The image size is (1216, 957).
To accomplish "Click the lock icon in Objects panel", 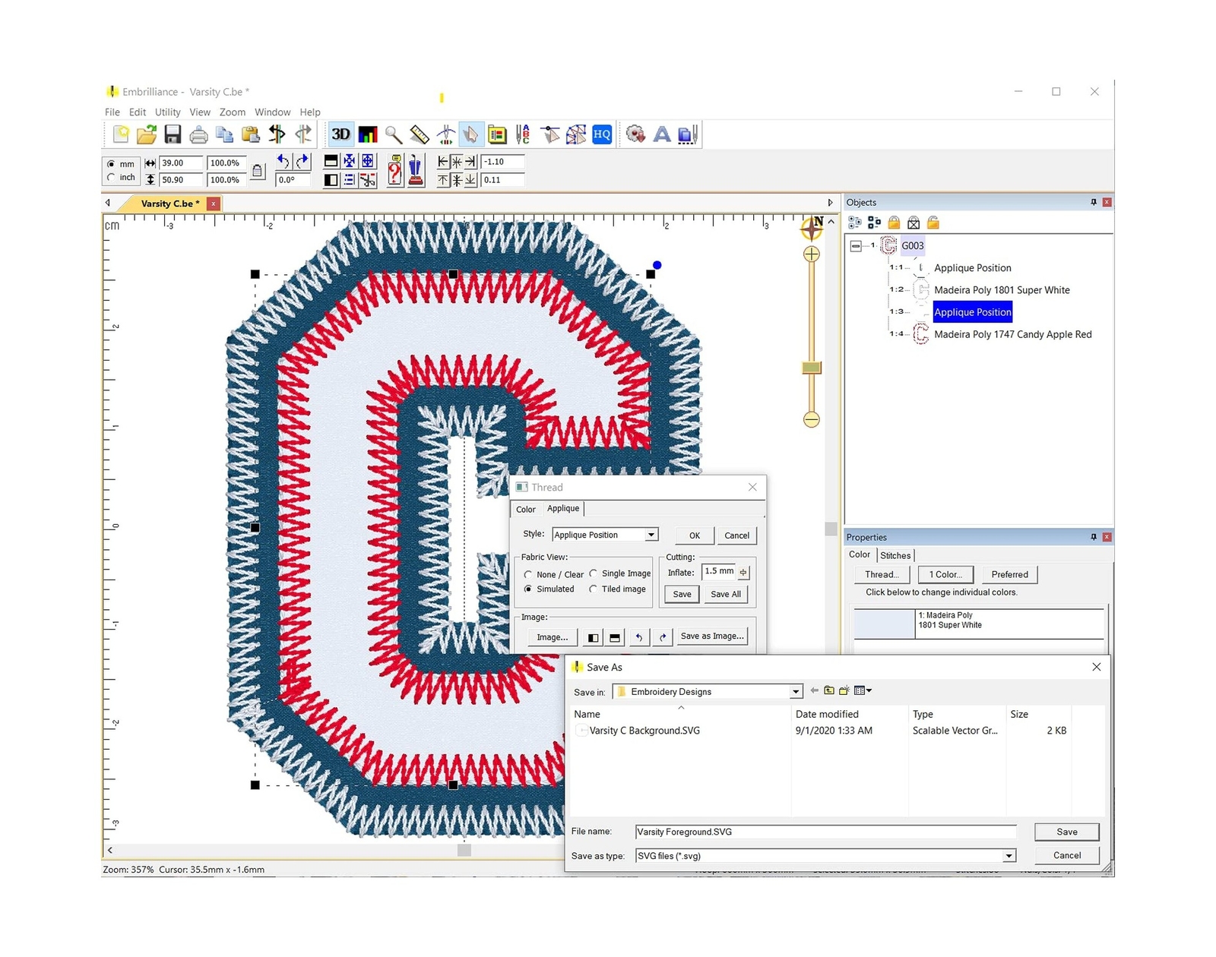I will coord(894,223).
